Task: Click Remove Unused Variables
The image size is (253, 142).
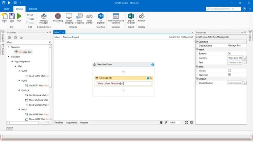Action: (x=116, y=19)
